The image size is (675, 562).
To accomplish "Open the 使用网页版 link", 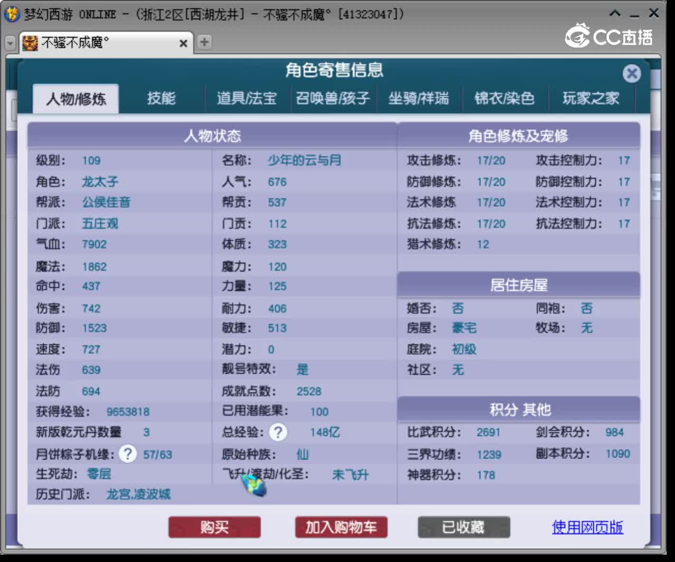I will (x=587, y=527).
